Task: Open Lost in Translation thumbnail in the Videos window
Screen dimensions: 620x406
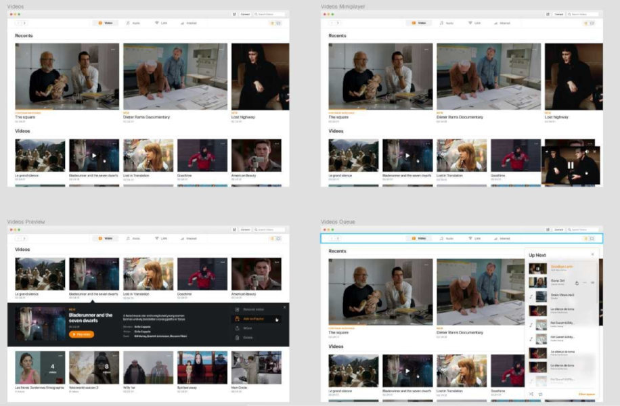Action: click(148, 155)
